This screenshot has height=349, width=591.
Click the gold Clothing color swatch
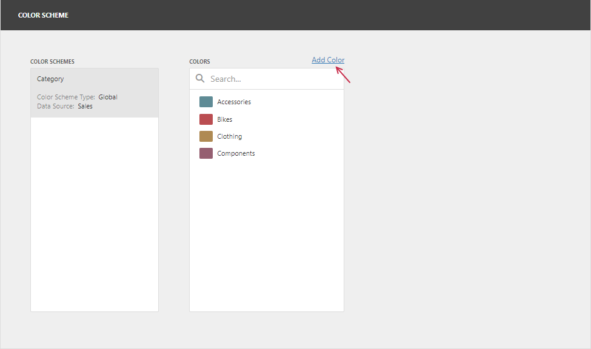tap(205, 136)
